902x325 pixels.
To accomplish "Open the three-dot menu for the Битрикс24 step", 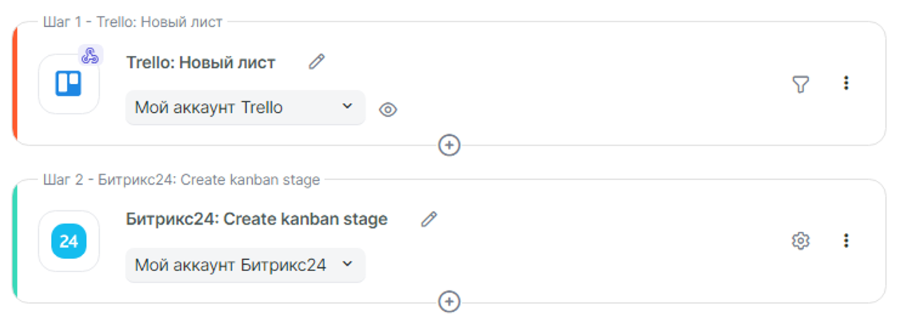I will 845,241.
